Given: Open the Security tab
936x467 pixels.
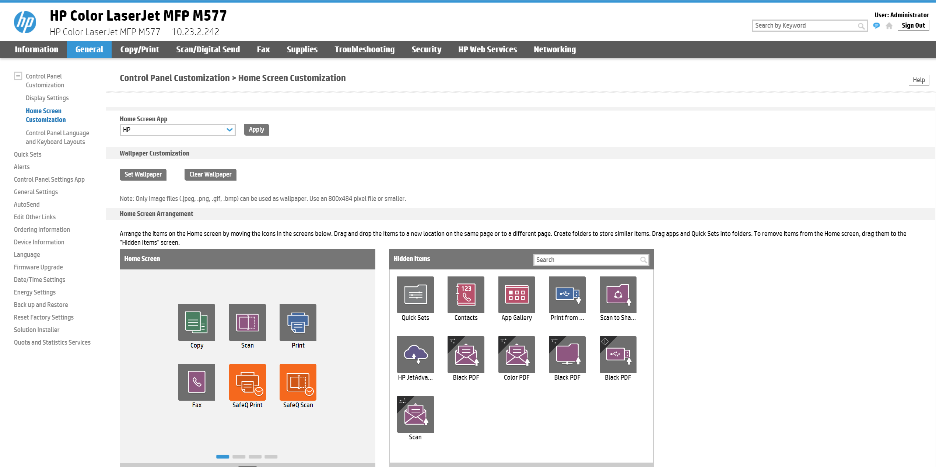Looking at the screenshot, I should [x=426, y=49].
